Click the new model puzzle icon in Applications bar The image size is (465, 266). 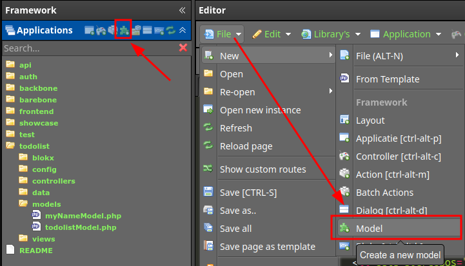pyautogui.click(x=124, y=30)
